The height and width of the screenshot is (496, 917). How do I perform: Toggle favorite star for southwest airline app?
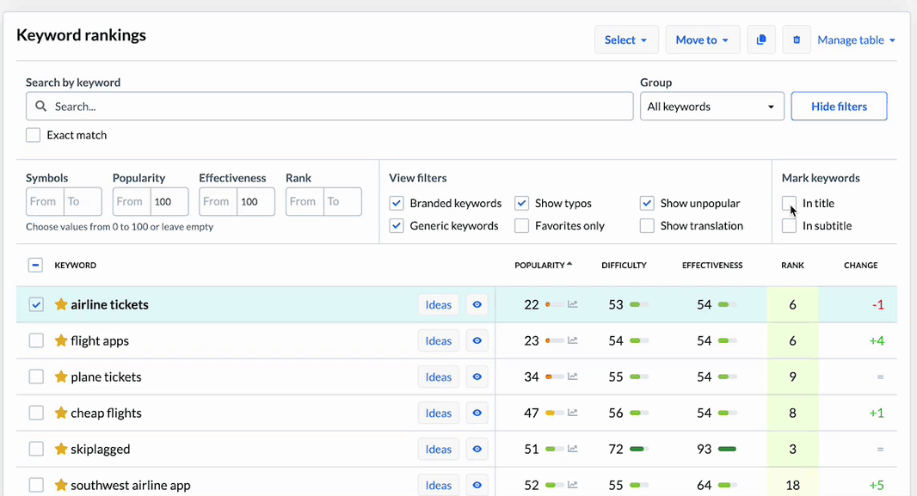tap(61, 485)
